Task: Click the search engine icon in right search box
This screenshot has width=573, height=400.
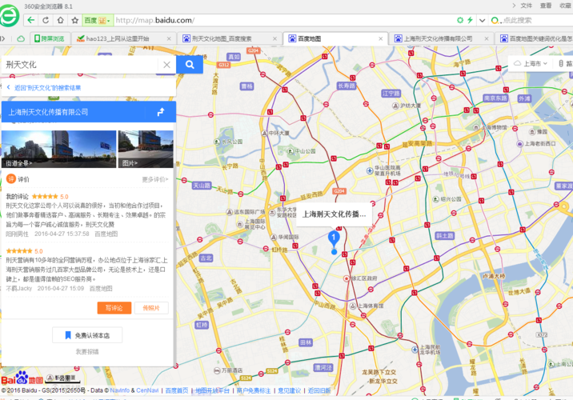Action: [495, 20]
